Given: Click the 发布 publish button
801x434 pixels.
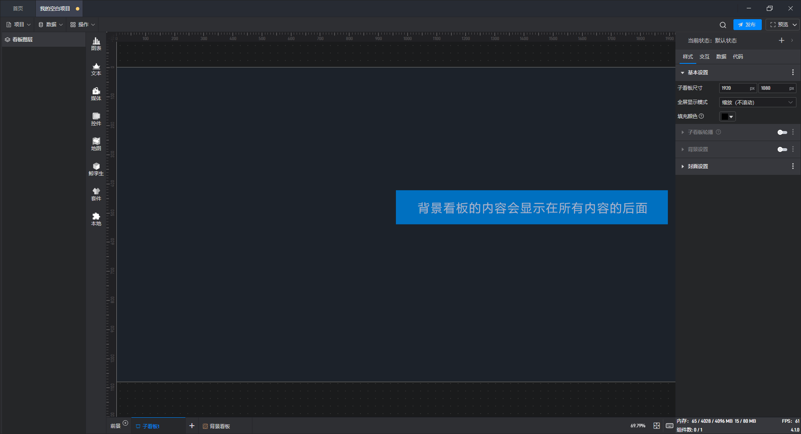Looking at the screenshot, I should tap(747, 25).
